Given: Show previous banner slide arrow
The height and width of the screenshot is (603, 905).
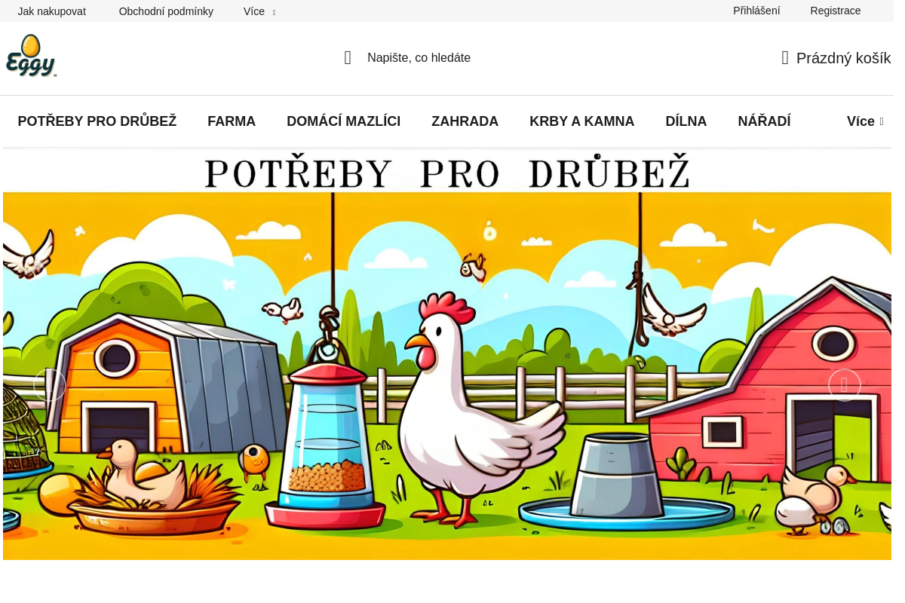Looking at the screenshot, I should point(50,385).
